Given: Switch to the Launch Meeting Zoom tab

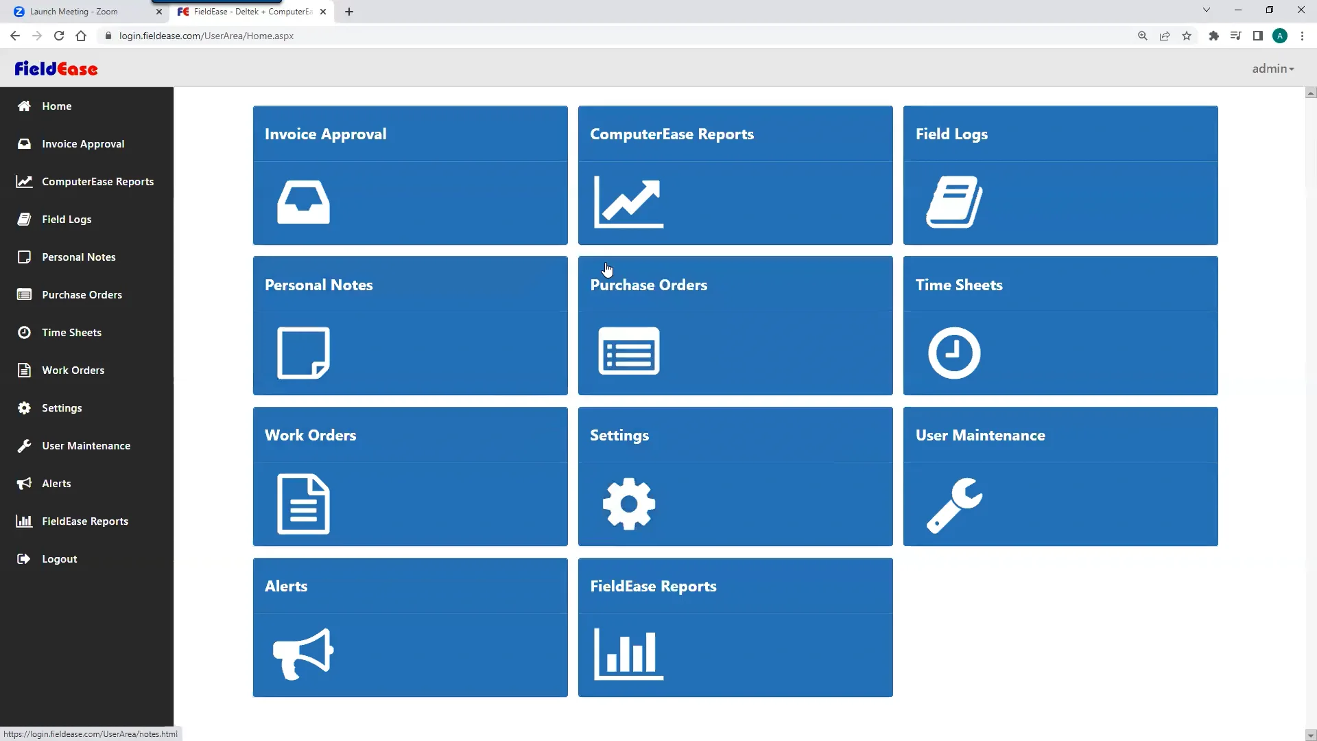Looking at the screenshot, I should coord(75,11).
